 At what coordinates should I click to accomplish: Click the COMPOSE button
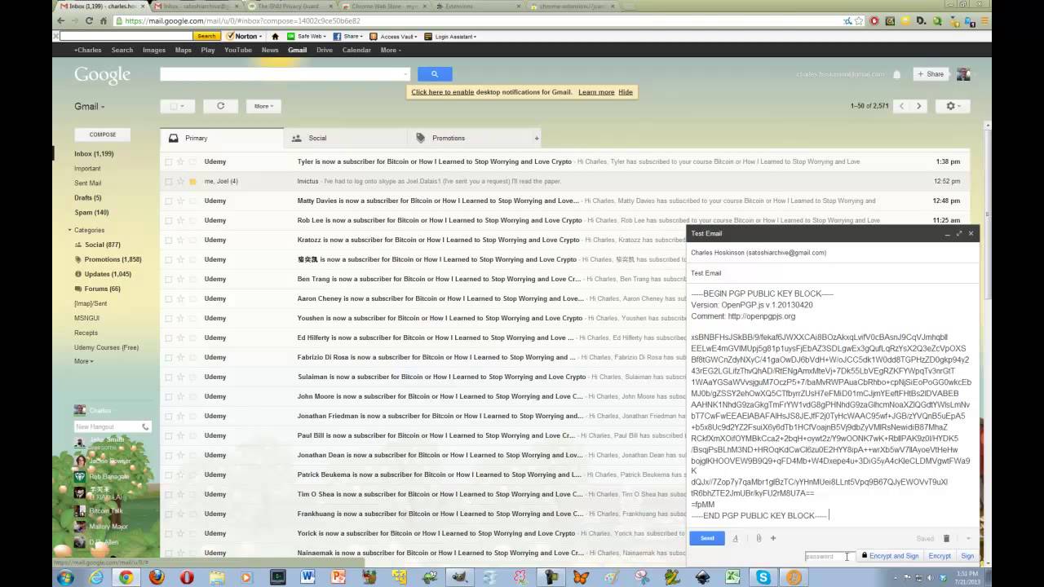click(103, 135)
